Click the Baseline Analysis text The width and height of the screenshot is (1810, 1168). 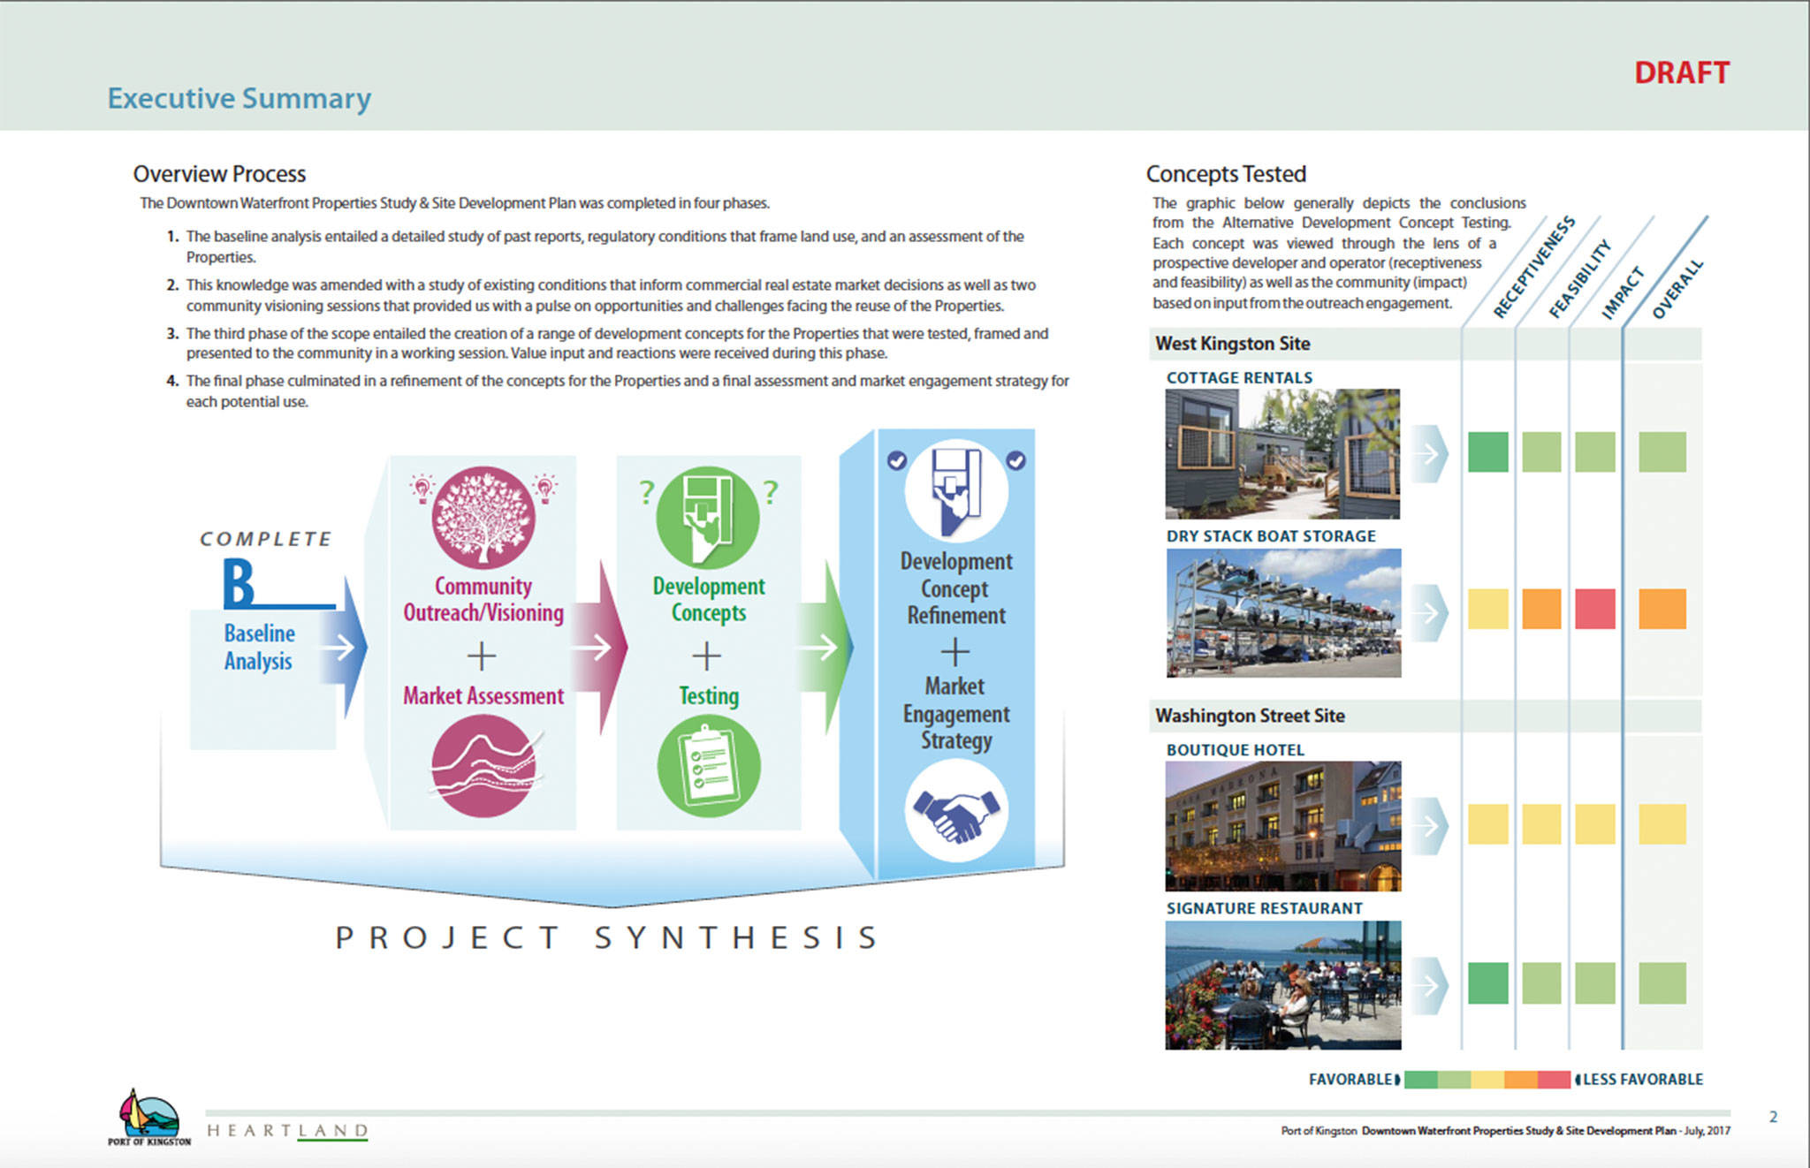(259, 647)
